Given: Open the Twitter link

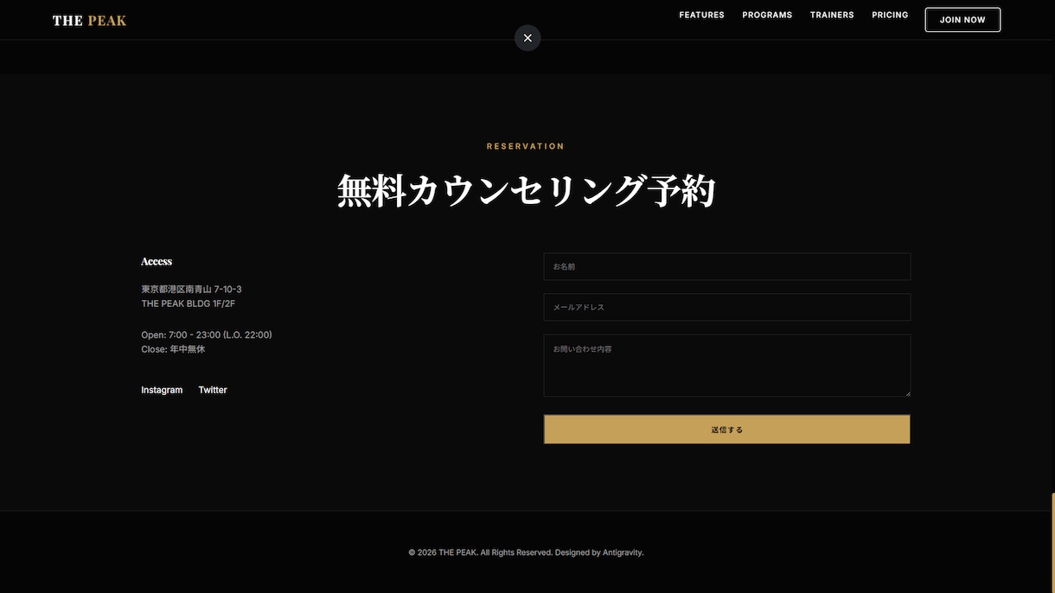Looking at the screenshot, I should (213, 390).
